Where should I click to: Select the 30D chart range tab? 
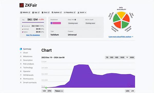click(x=112, y=57)
